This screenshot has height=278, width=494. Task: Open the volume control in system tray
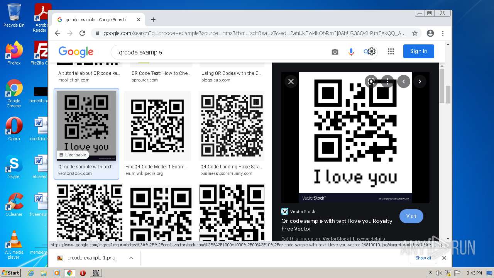tap(439, 273)
